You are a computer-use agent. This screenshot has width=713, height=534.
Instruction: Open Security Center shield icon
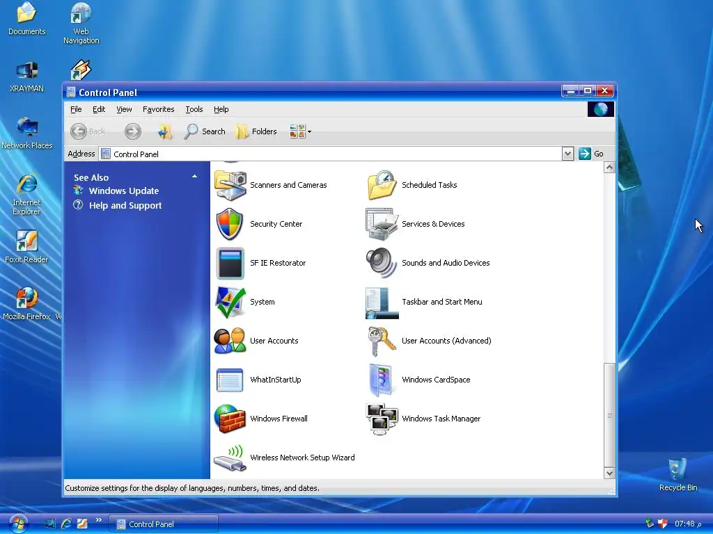(x=230, y=224)
